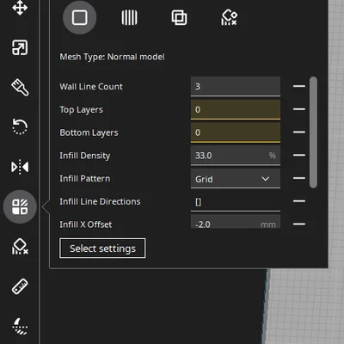Click the Bottom Layers label
The height and width of the screenshot is (344, 344).
[89, 132]
